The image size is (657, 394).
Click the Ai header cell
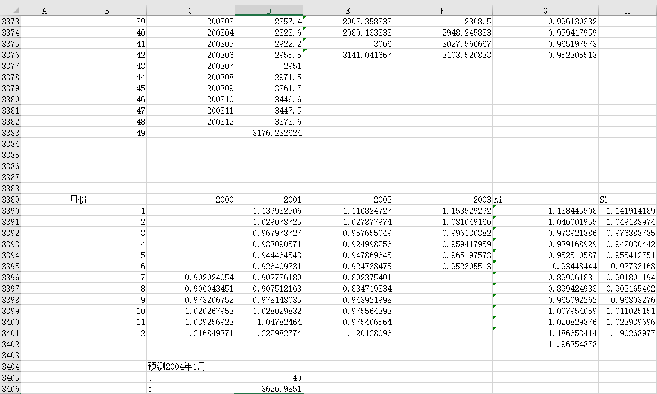pyautogui.click(x=545, y=200)
